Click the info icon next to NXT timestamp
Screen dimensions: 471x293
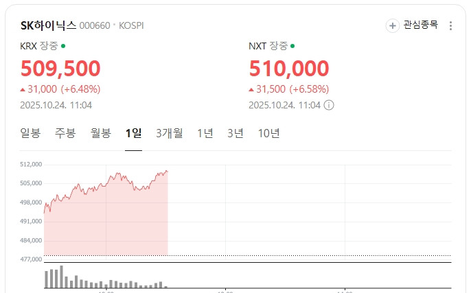(x=329, y=105)
